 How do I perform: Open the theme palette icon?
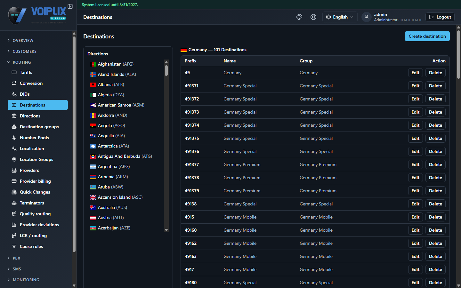pyautogui.click(x=299, y=17)
